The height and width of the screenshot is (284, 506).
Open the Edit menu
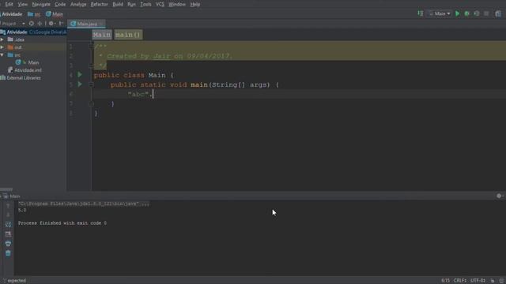[x=9, y=5]
